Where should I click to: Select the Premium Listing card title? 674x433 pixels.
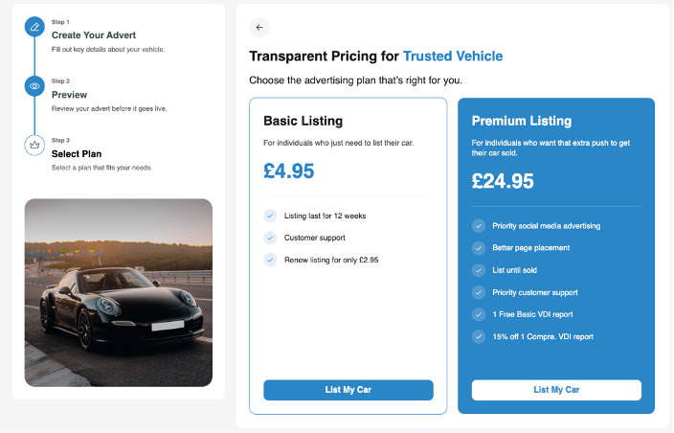point(521,121)
